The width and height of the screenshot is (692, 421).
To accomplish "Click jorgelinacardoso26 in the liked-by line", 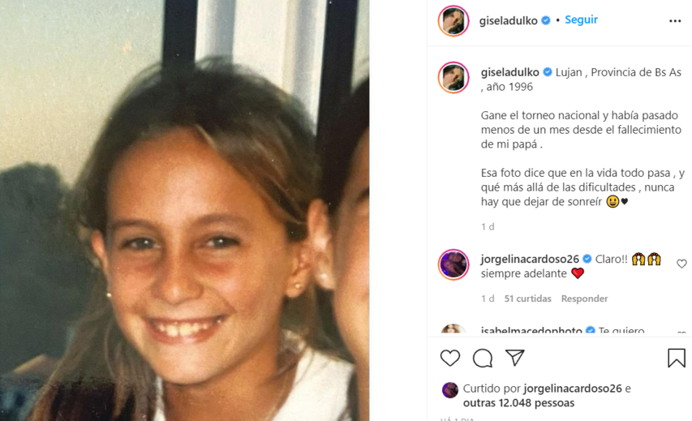I will pos(573,389).
